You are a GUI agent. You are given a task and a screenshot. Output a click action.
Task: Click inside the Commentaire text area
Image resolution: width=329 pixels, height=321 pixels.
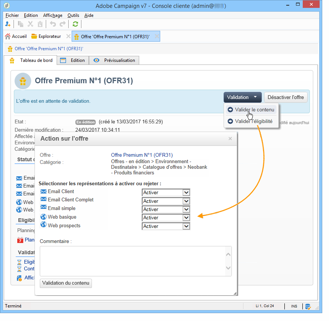[x=132, y=261]
